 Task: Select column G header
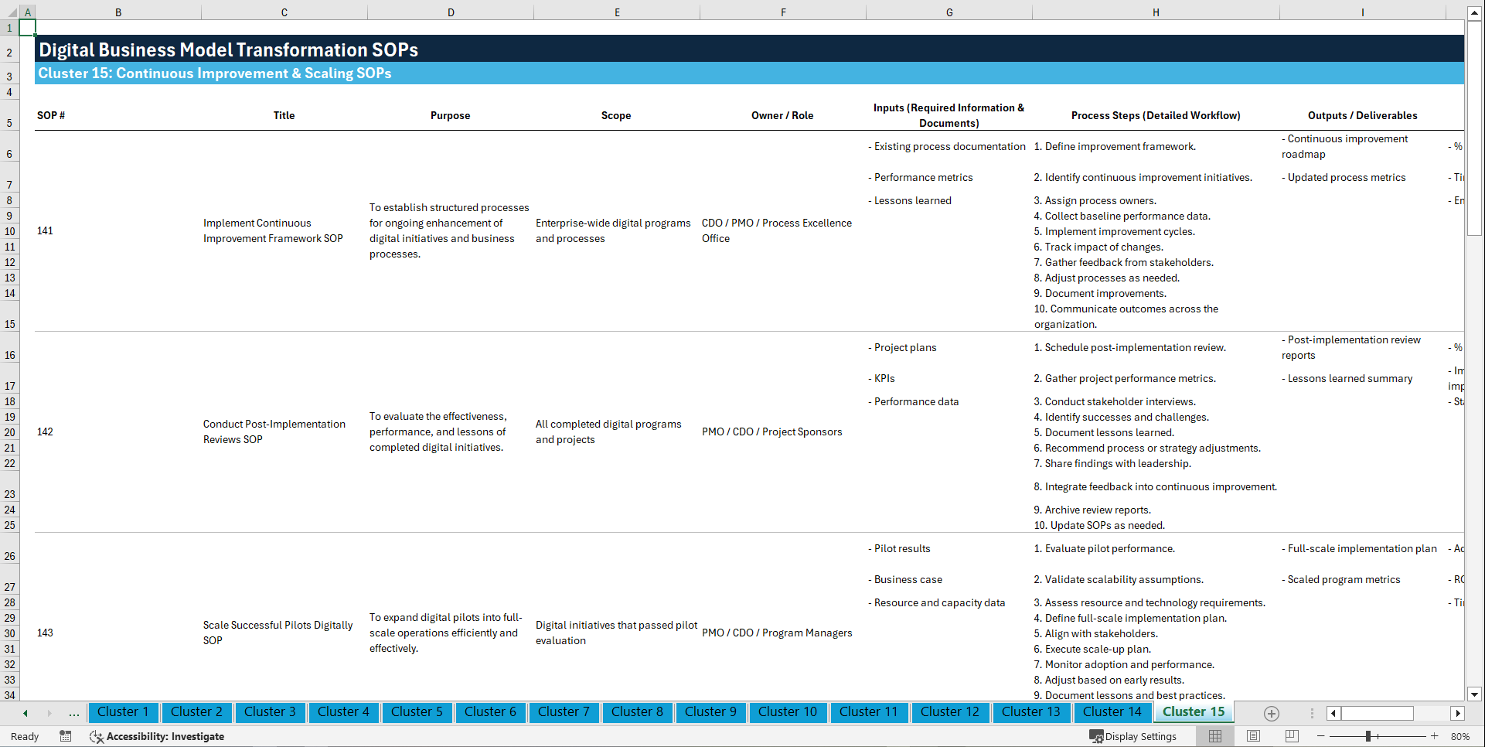point(949,12)
